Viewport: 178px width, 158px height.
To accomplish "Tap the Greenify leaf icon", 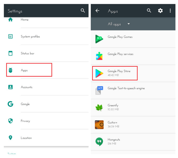I will pyautogui.click(x=99, y=107).
